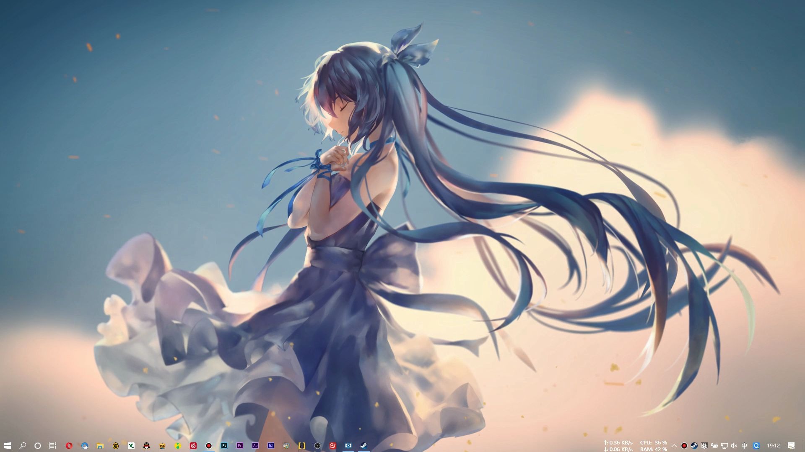The height and width of the screenshot is (452, 805).
Task: Open the Action Center notifications
Action: click(791, 446)
